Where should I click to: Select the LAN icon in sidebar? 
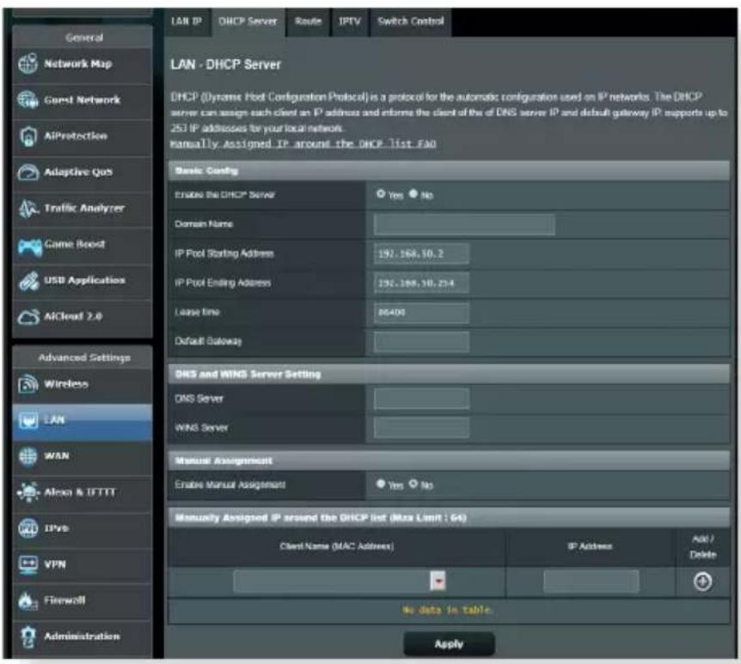[28, 420]
